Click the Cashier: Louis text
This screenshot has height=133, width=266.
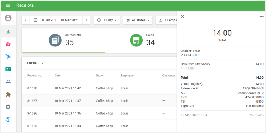point(190,51)
